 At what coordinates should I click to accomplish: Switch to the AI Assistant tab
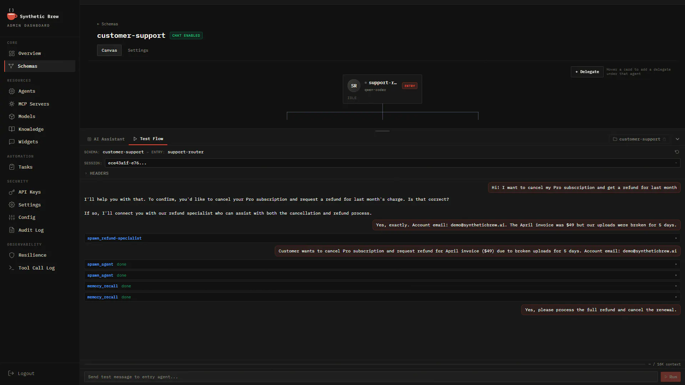tap(106, 139)
